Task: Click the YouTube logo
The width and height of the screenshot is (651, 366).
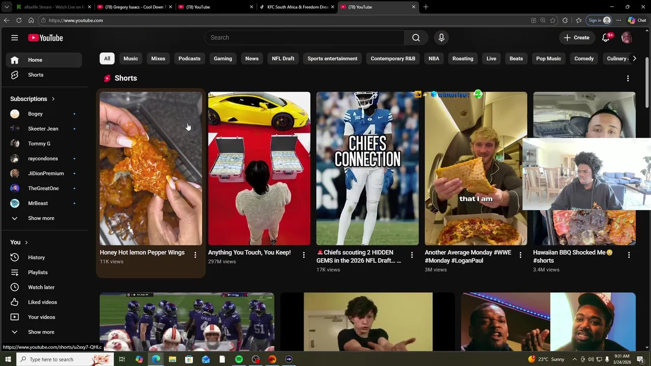Action: click(45, 38)
